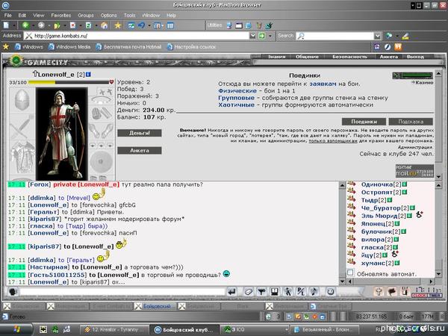Open the Tools menu

coord(129,16)
